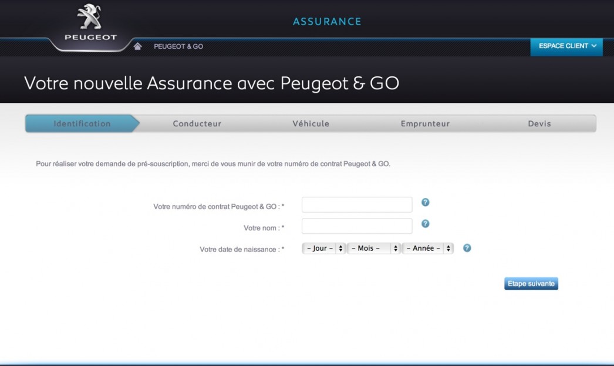Viewport: 614px width, 366px height.
Task: Click the 'Votre numéro de contrat Peugeot & GO' label
Action: [218, 207]
